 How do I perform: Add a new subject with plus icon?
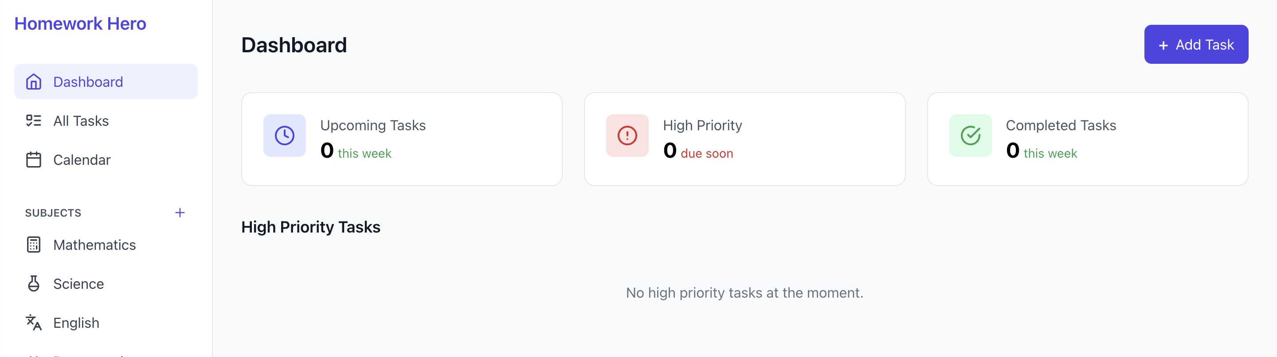tap(180, 213)
